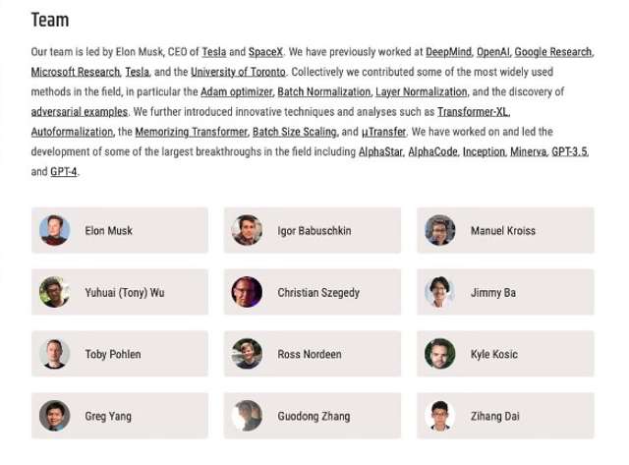This screenshot has width=629, height=465.
Task: Click the avatar photo beside Yuhuai (Tony) Wu
Action: (x=54, y=292)
